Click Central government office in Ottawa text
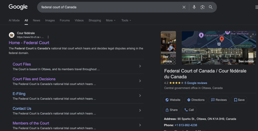258x131 pixels. (x=193, y=88)
